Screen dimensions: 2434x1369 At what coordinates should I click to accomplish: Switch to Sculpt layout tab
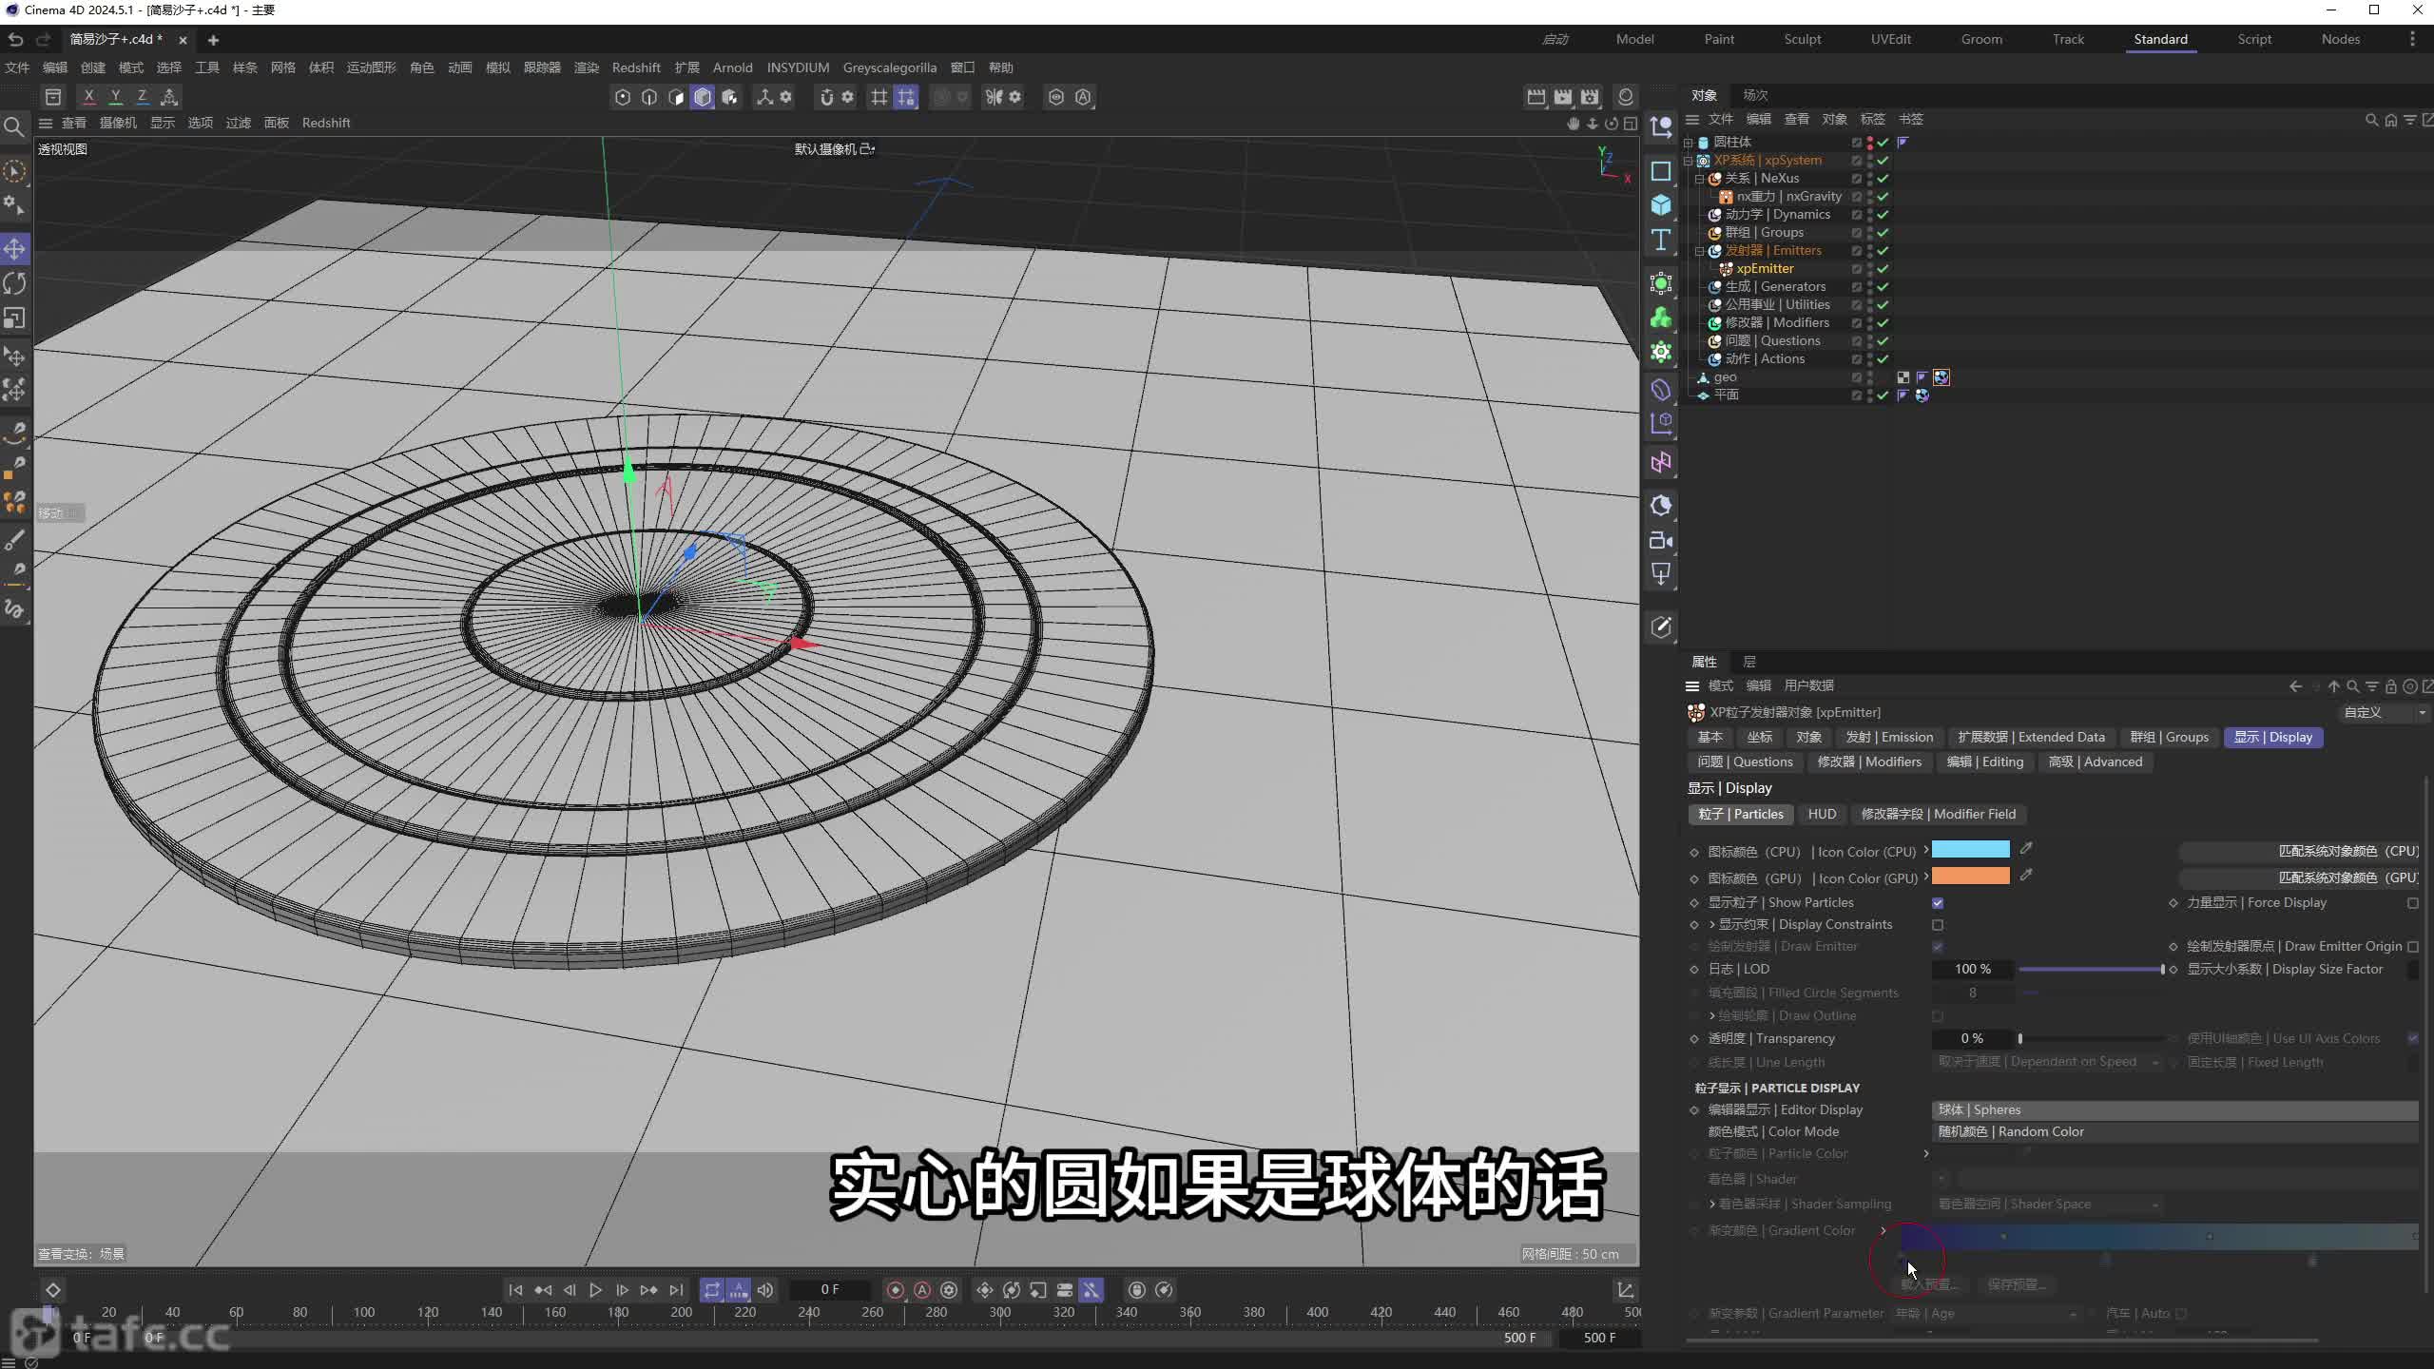click(1802, 39)
